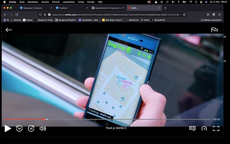230x144 pixels.
Task: Open the Dangerous Things bookmark
Action: (x=44, y=20)
